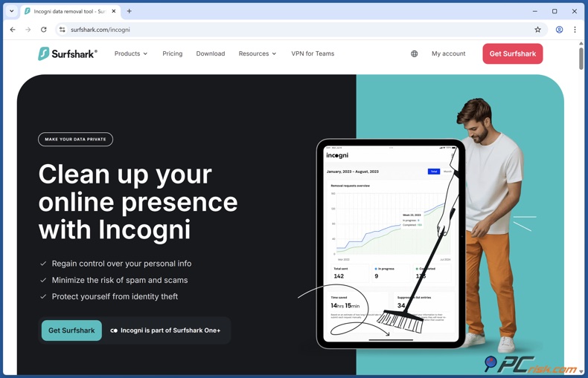588x378 pixels.
Task: Go to the Download menu item
Action: pos(210,53)
